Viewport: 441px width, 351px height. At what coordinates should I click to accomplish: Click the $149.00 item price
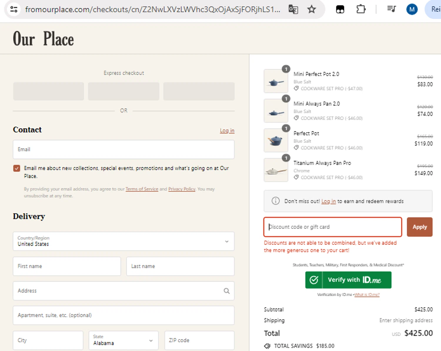click(424, 173)
